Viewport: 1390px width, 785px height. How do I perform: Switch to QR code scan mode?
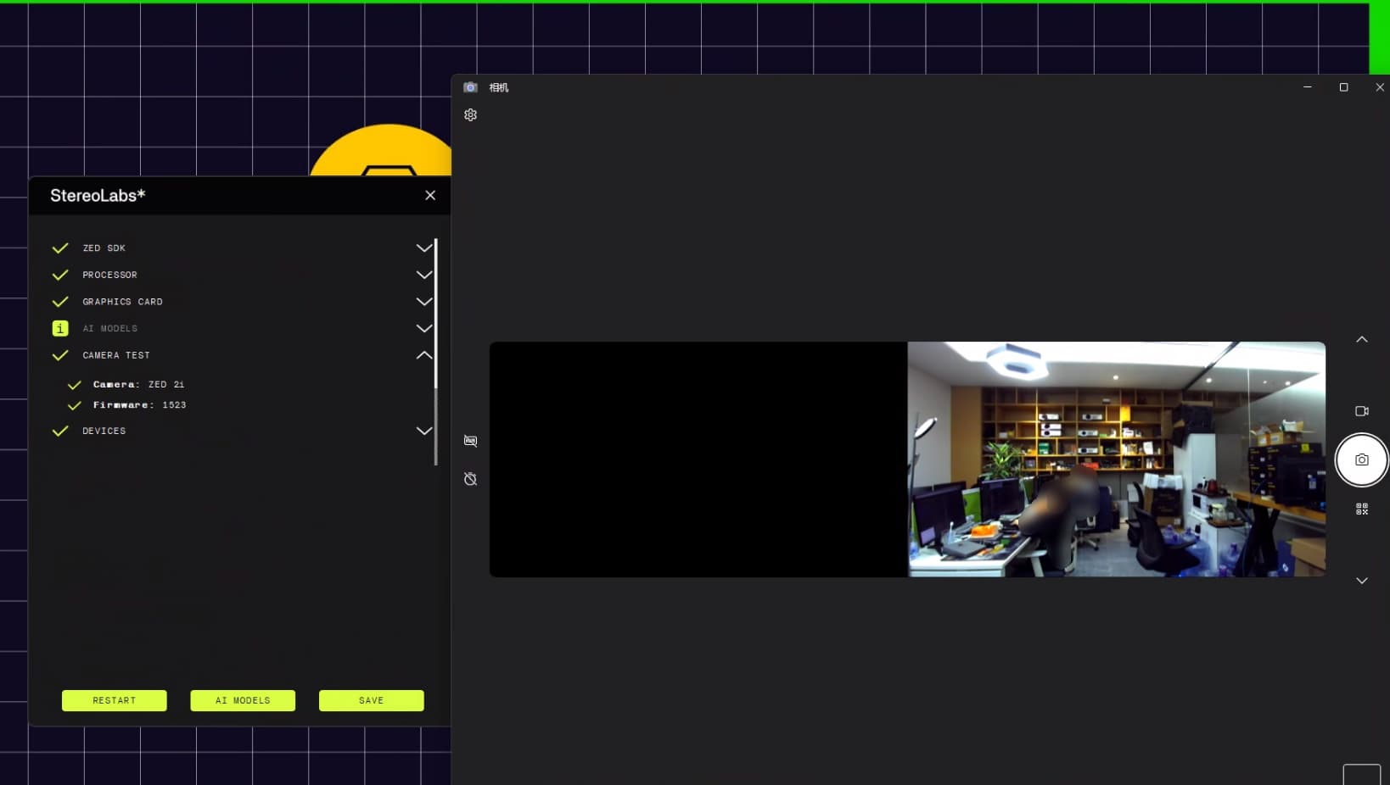(1361, 509)
